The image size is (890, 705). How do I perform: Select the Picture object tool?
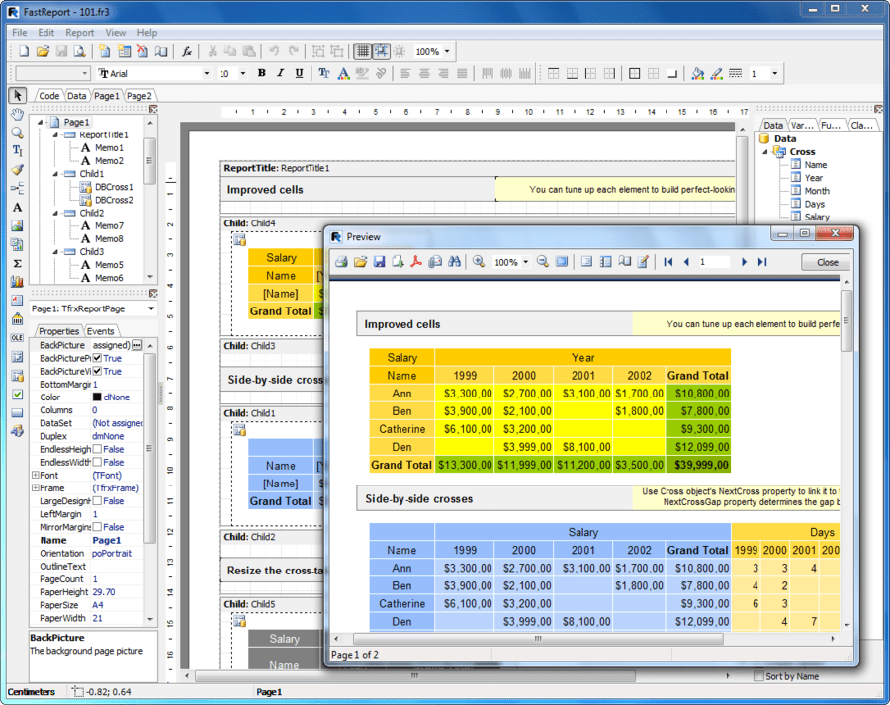point(17,225)
